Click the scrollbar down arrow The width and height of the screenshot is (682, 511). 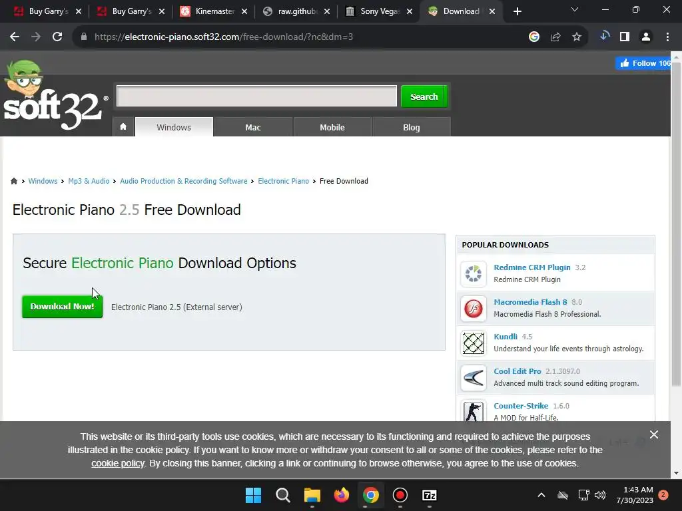[x=676, y=473]
